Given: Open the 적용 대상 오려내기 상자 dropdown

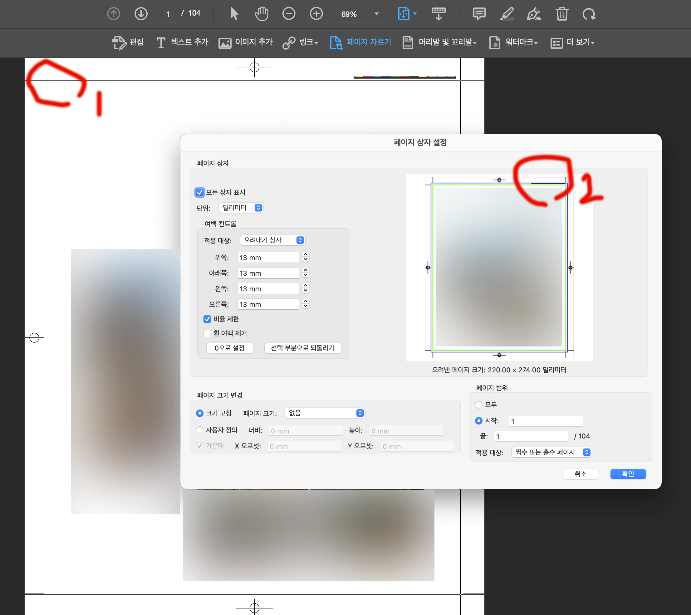Looking at the screenshot, I should tap(272, 240).
